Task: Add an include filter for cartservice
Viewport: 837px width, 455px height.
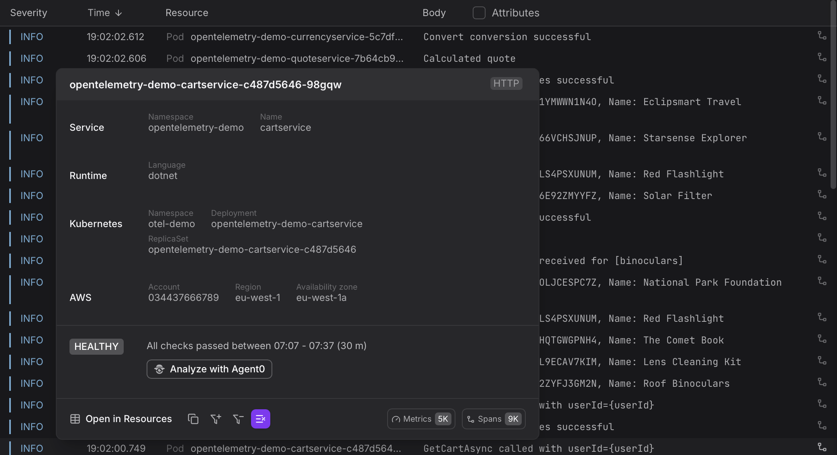Action: click(216, 419)
